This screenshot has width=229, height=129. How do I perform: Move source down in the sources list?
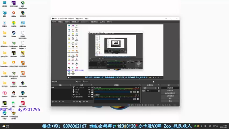(87, 102)
